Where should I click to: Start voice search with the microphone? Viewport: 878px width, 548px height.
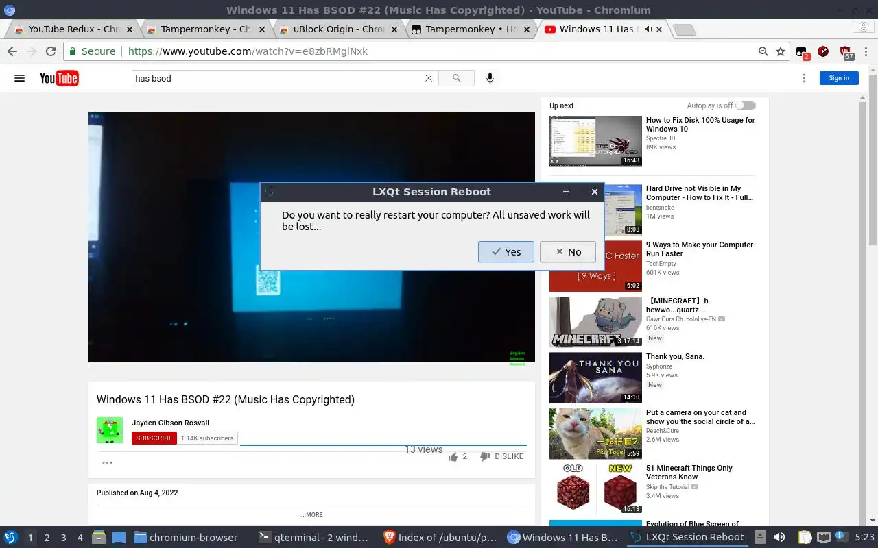[x=490, y=78]
